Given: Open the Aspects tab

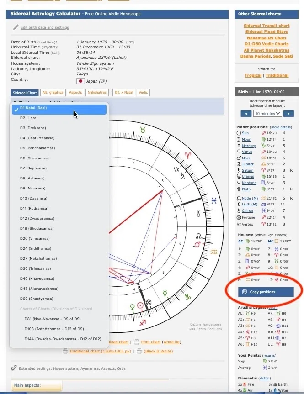Looking at the screenshot, I should [x=75, y=93].
